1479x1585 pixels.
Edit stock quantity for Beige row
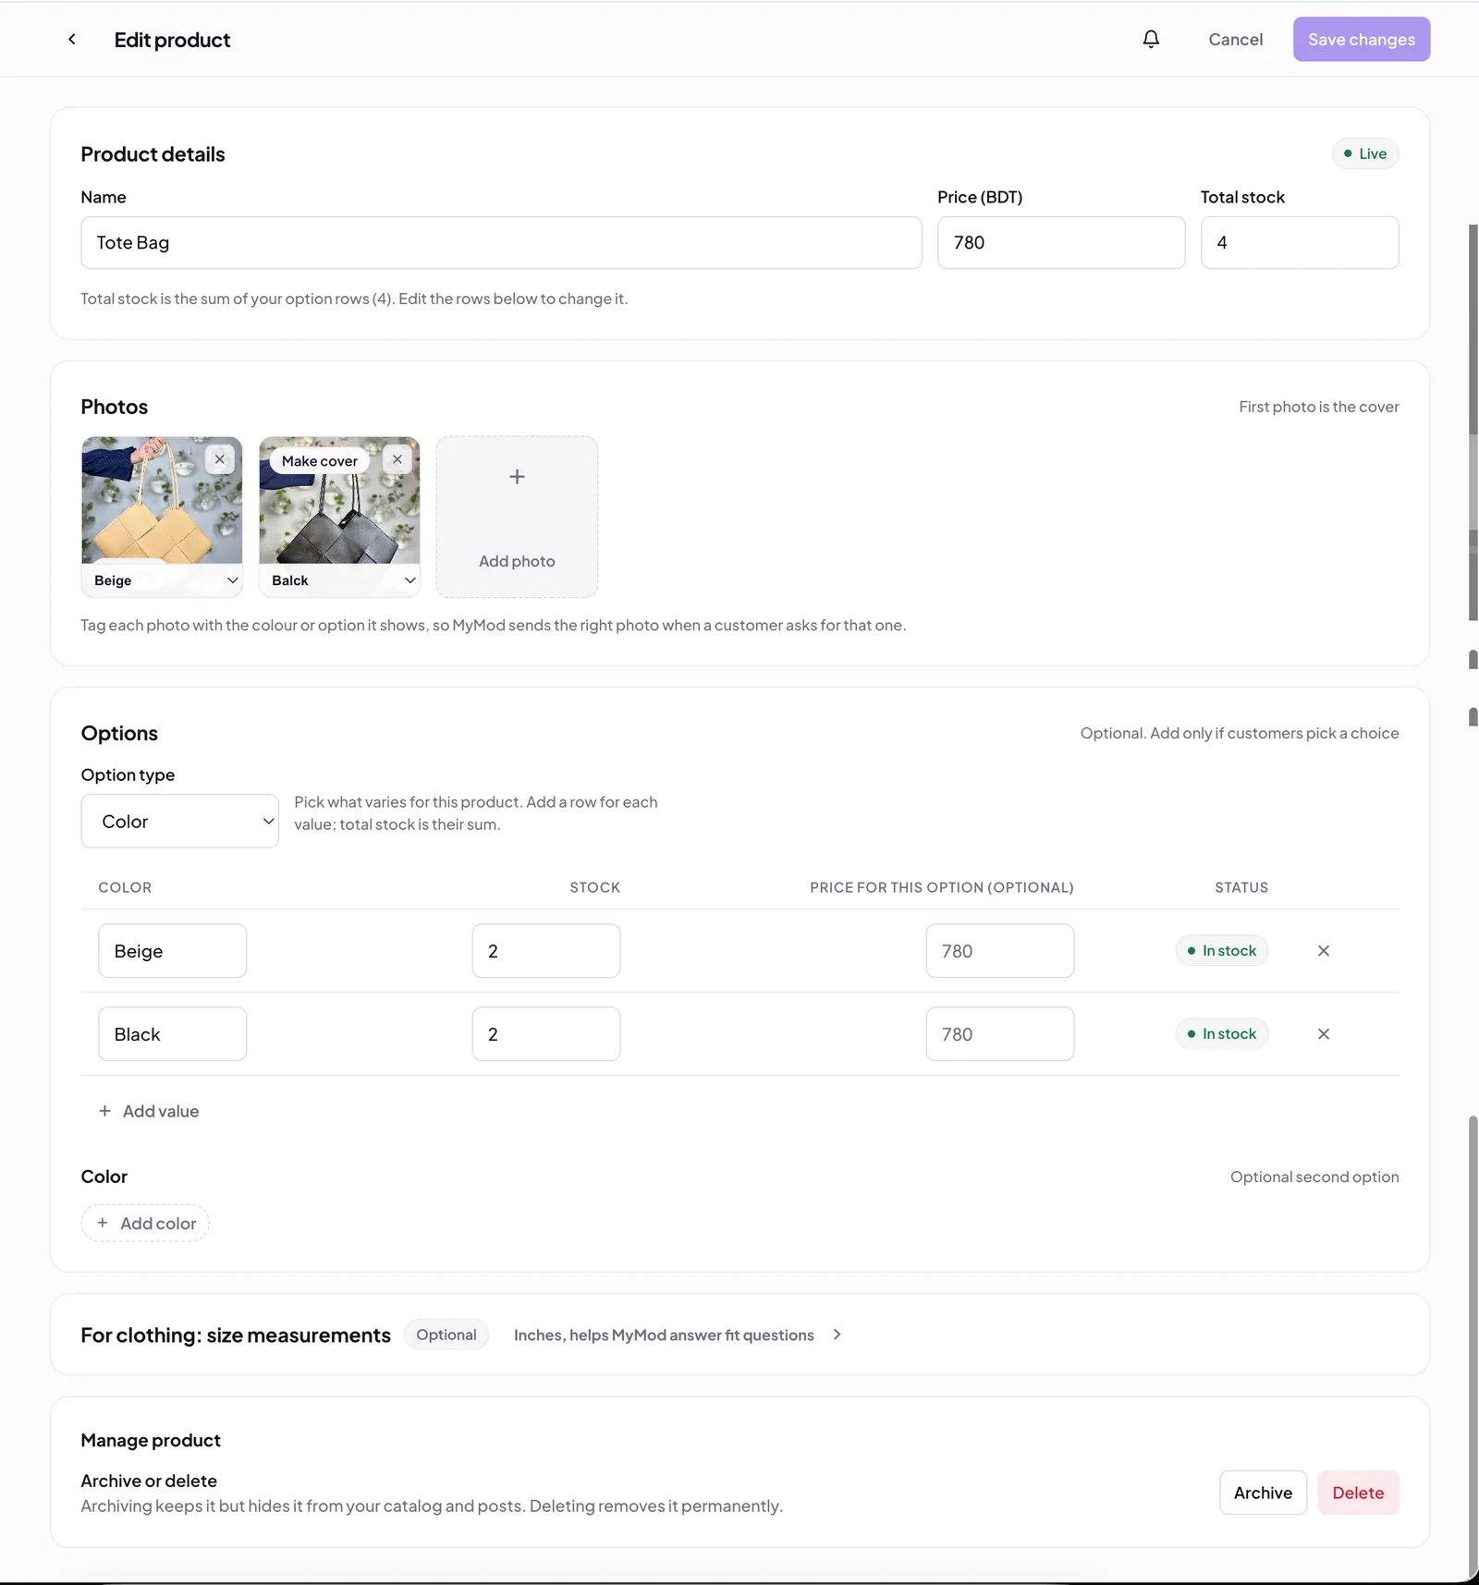(x=546, y=951)
